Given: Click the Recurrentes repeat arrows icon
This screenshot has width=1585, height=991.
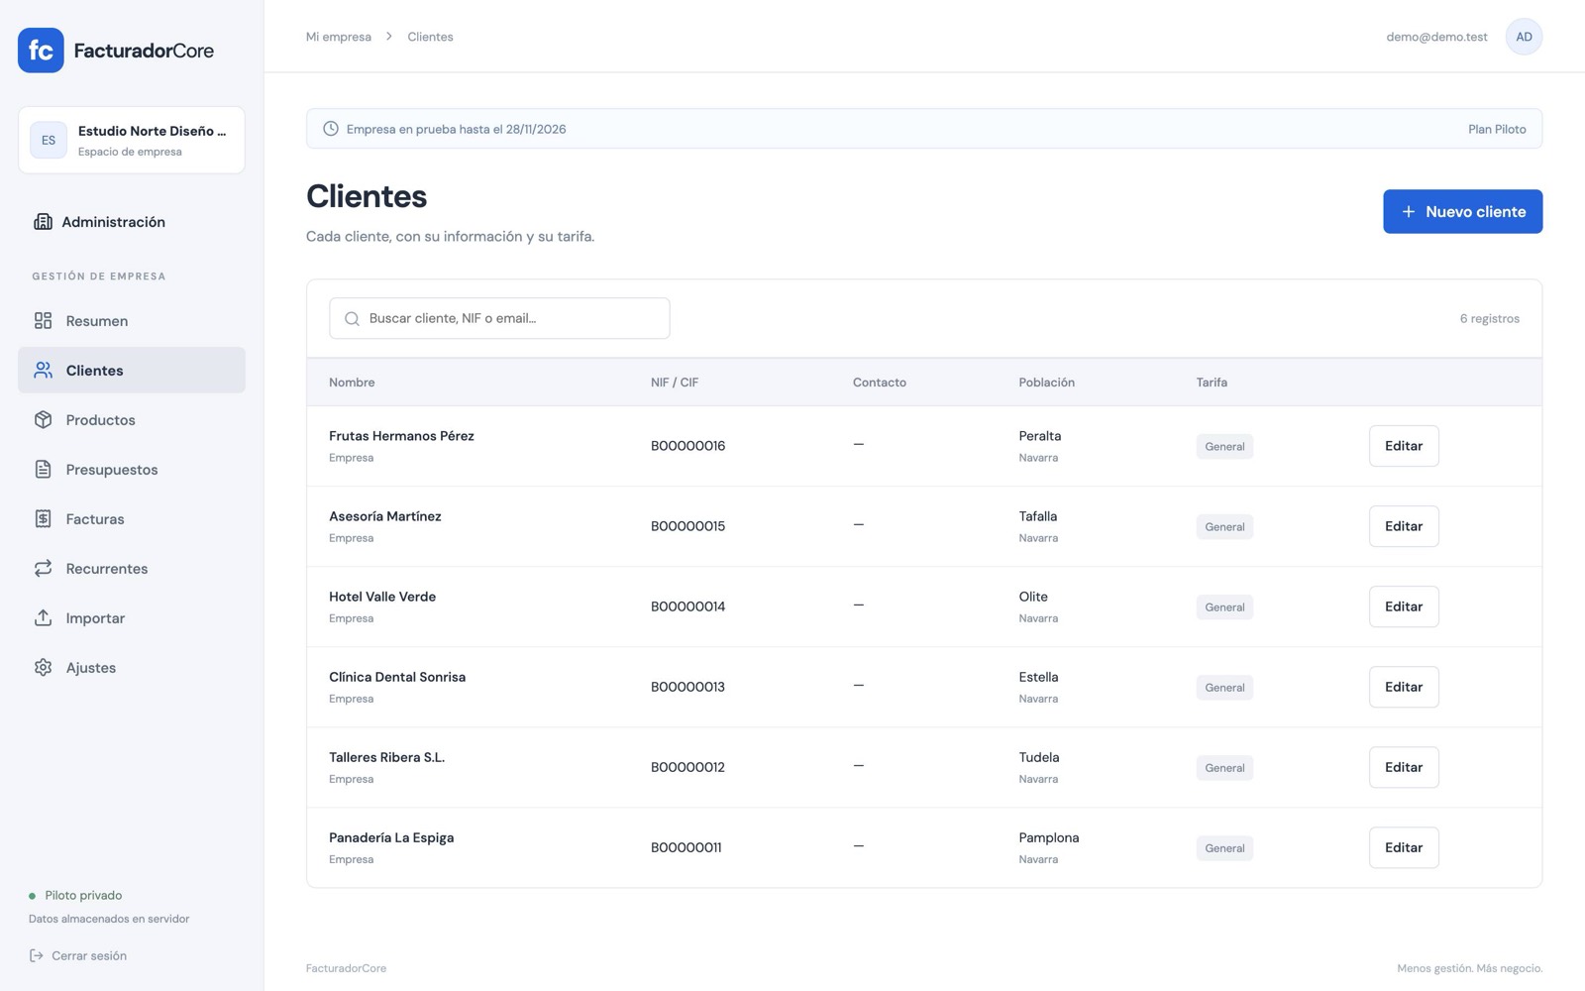Looking at the screenshot, I should coord(43,568).
